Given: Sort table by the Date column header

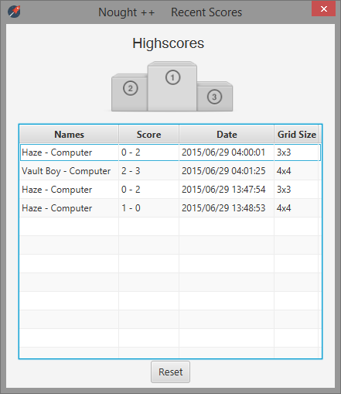Looking at the screenshot, I should [x=227, y=134].
